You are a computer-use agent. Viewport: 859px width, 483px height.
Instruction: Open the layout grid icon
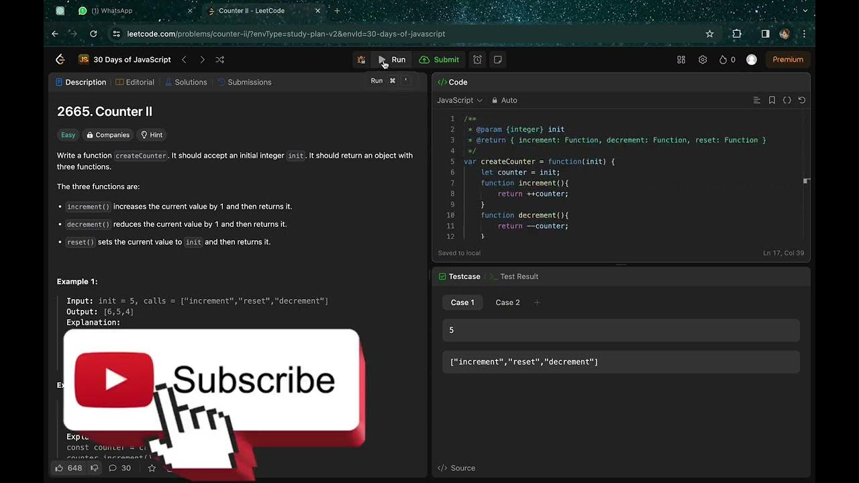pyautogui.click(x=681, y=60)
